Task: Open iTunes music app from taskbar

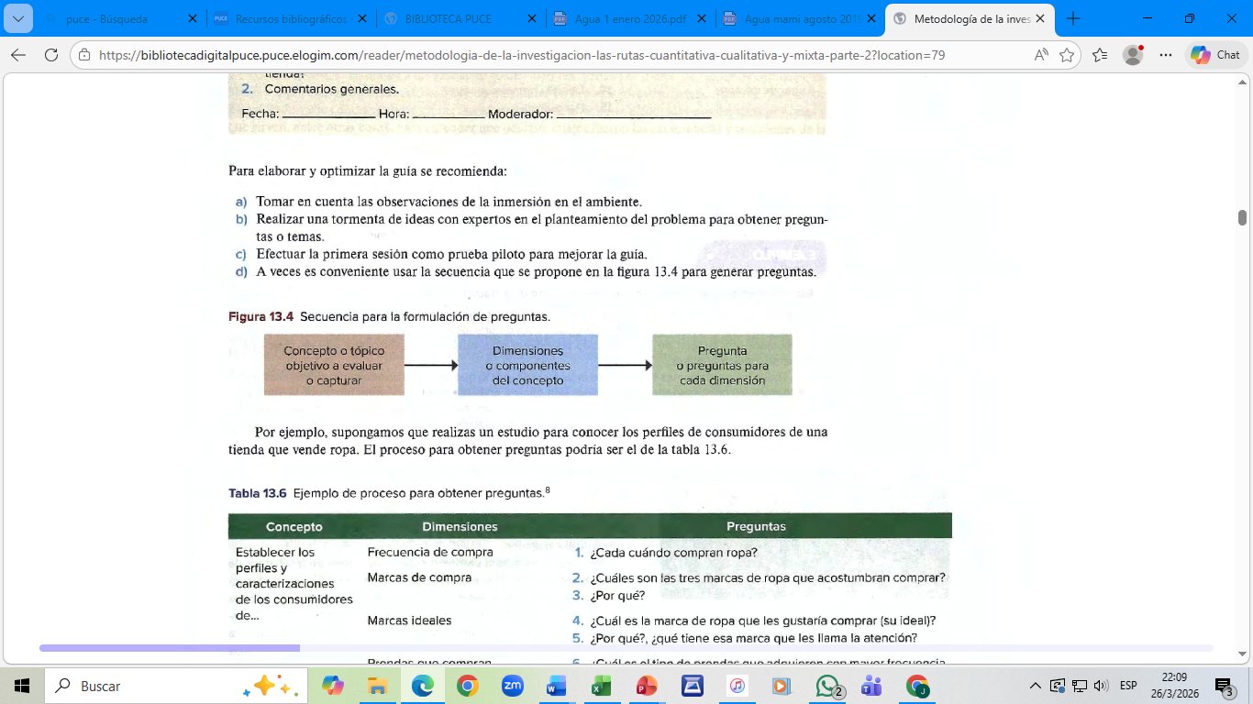Action: [737, 686]
